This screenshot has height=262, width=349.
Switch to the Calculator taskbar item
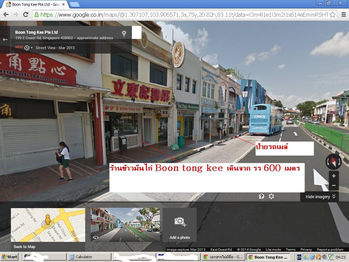[x=90, y=257]
